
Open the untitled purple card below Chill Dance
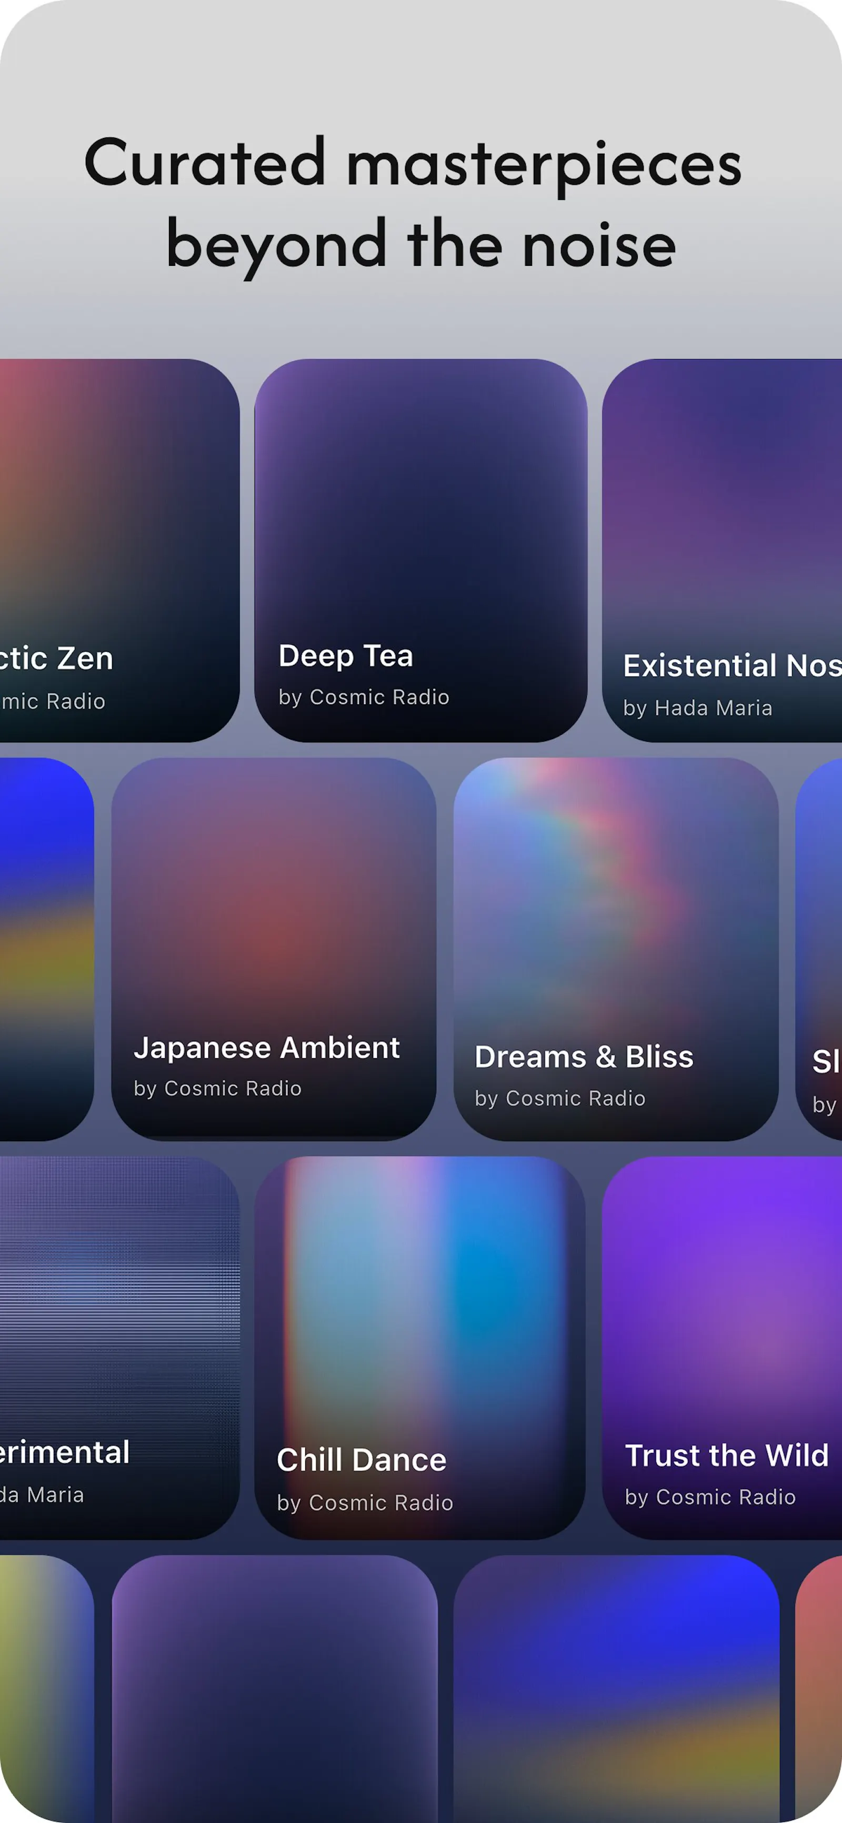click(275, 1689)
